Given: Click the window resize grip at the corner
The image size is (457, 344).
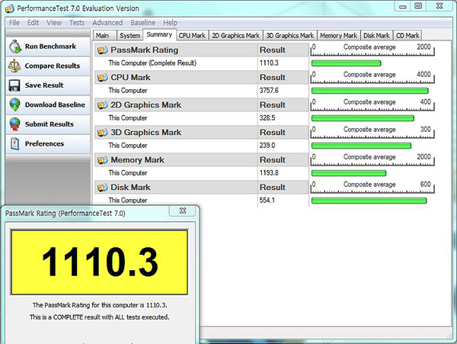Looking at the screenshot, I should pos(449,336).
